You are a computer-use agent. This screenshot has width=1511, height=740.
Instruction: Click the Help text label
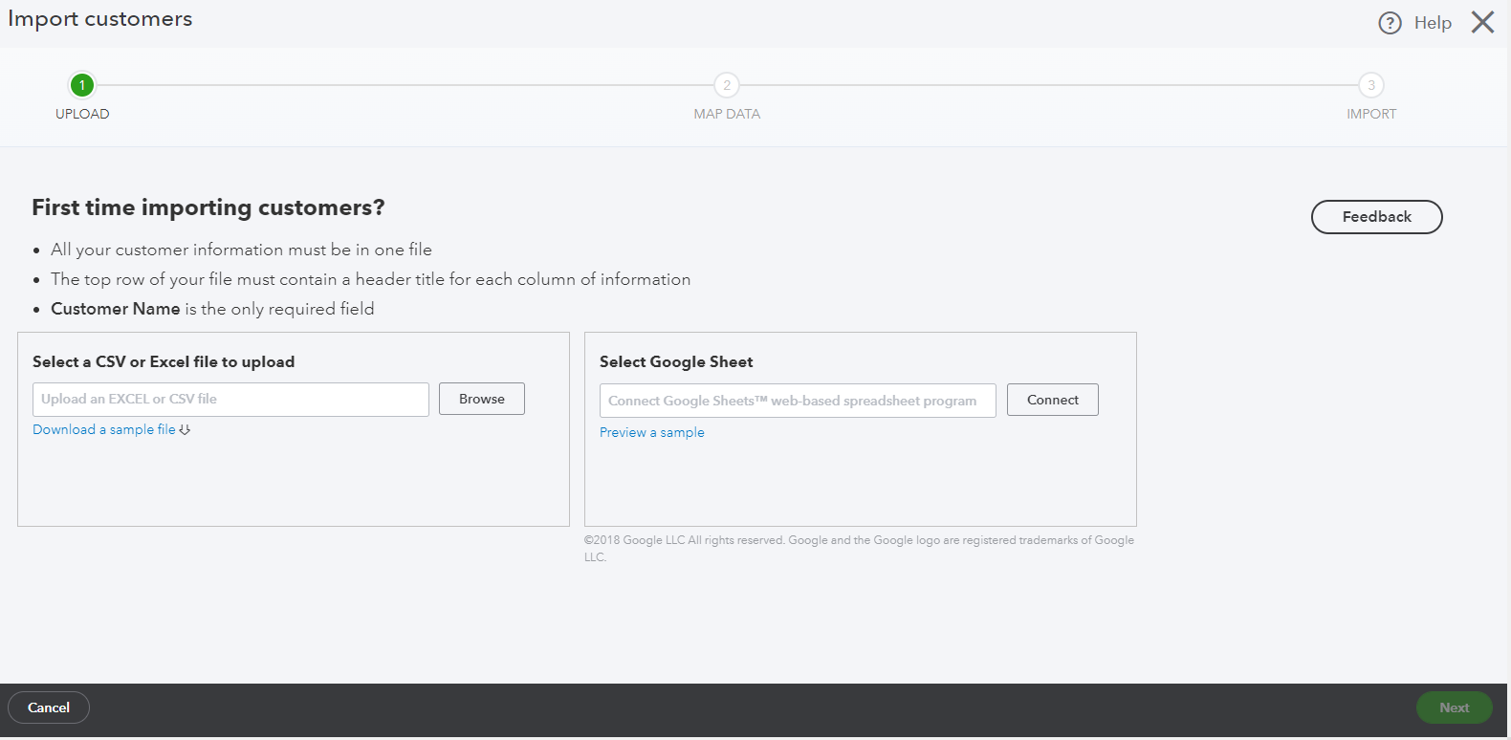[1433, 23]
